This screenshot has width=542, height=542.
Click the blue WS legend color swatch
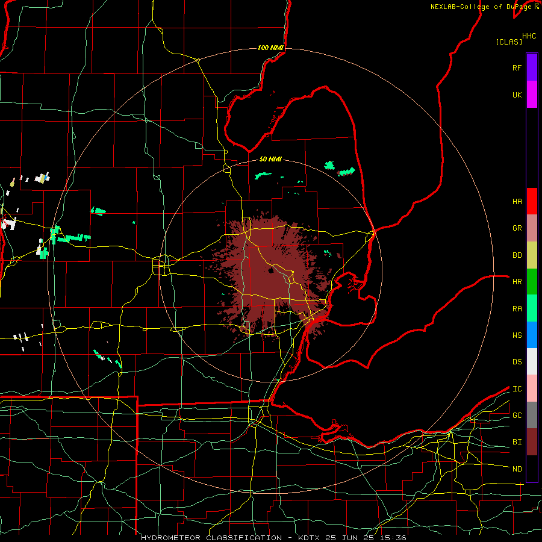532,335
